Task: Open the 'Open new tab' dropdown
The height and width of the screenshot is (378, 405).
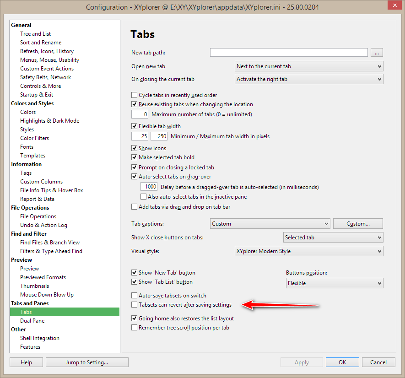Action: 309,66
